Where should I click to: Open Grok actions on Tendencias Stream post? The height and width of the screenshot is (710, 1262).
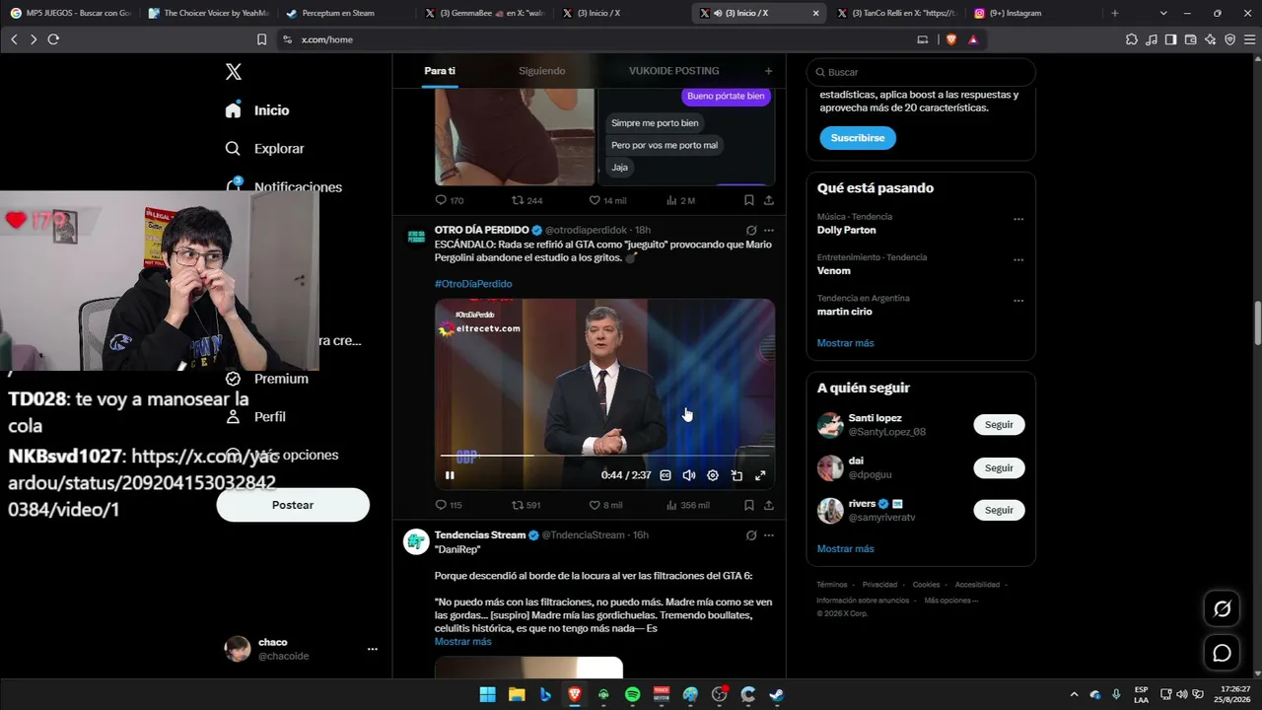pos(751,535)
